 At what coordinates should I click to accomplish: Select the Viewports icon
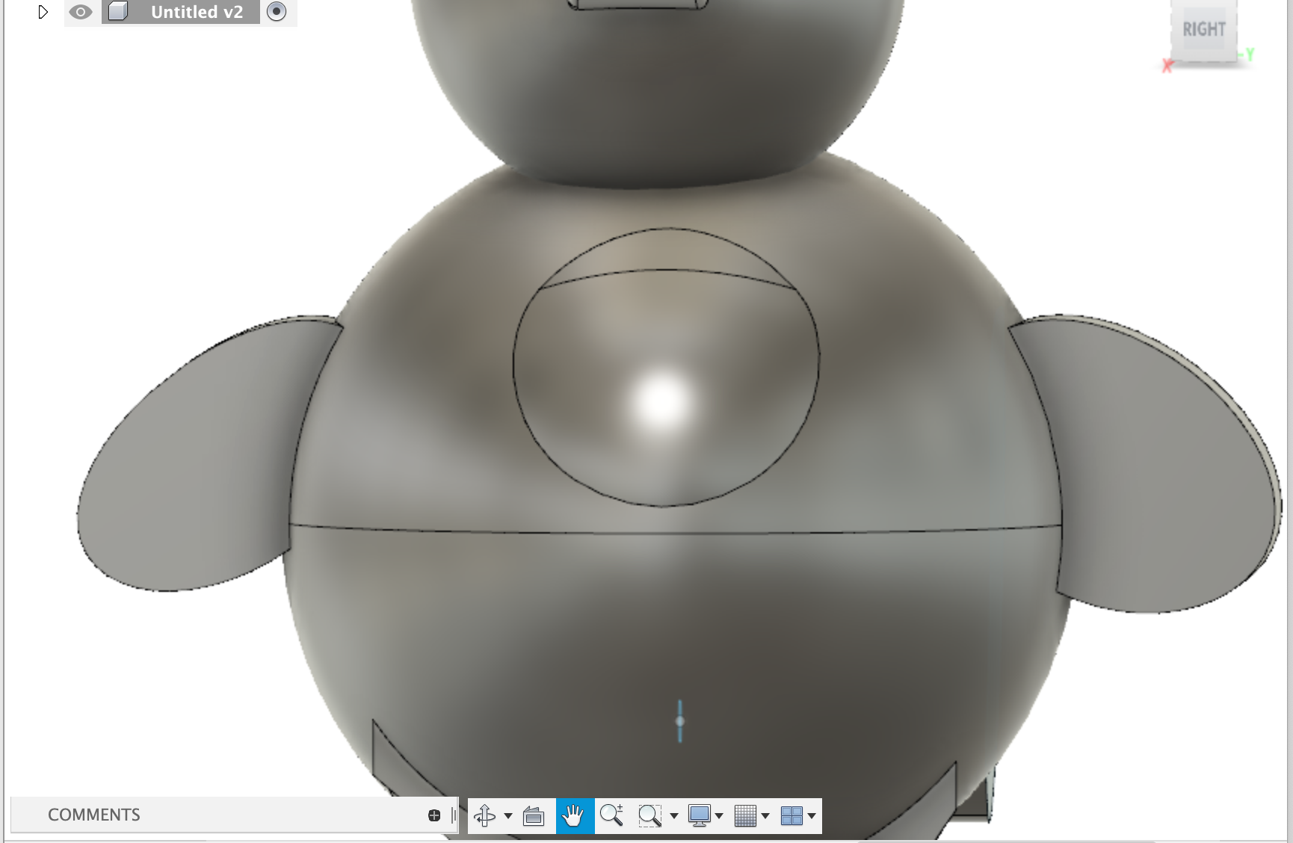pos(791,816)
